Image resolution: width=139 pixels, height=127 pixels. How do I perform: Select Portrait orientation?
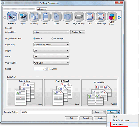coord(34,38)
